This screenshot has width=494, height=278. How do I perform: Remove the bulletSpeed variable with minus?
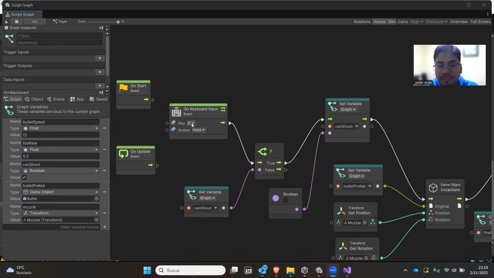(x=104, y=128)
